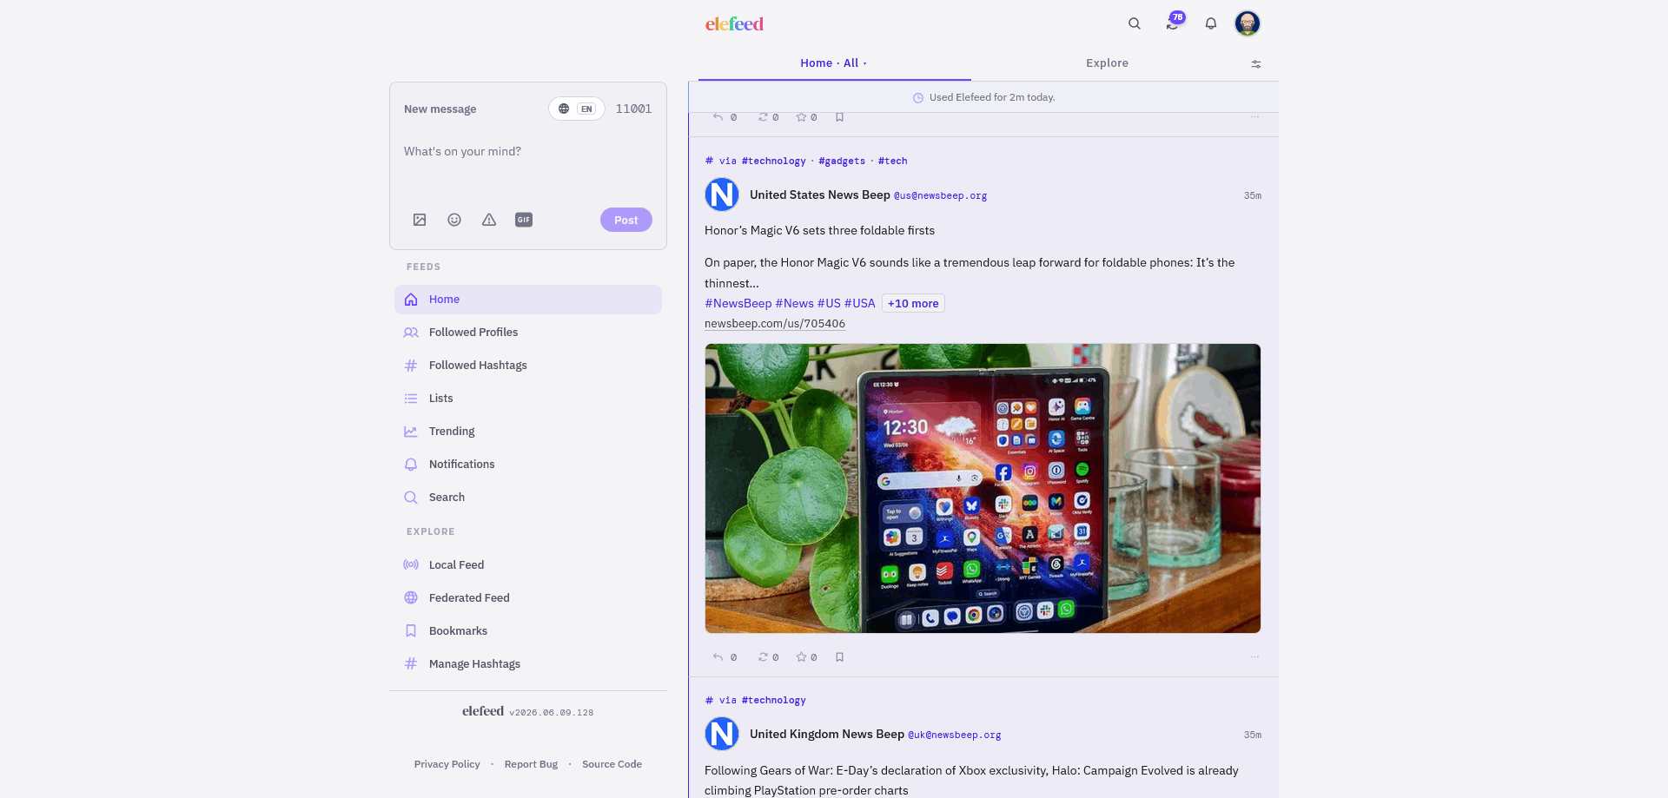The width and height of the screenshot is (1668, 798).
Task: Open timeline settings sliders icon
Action: coord(1256,64)
